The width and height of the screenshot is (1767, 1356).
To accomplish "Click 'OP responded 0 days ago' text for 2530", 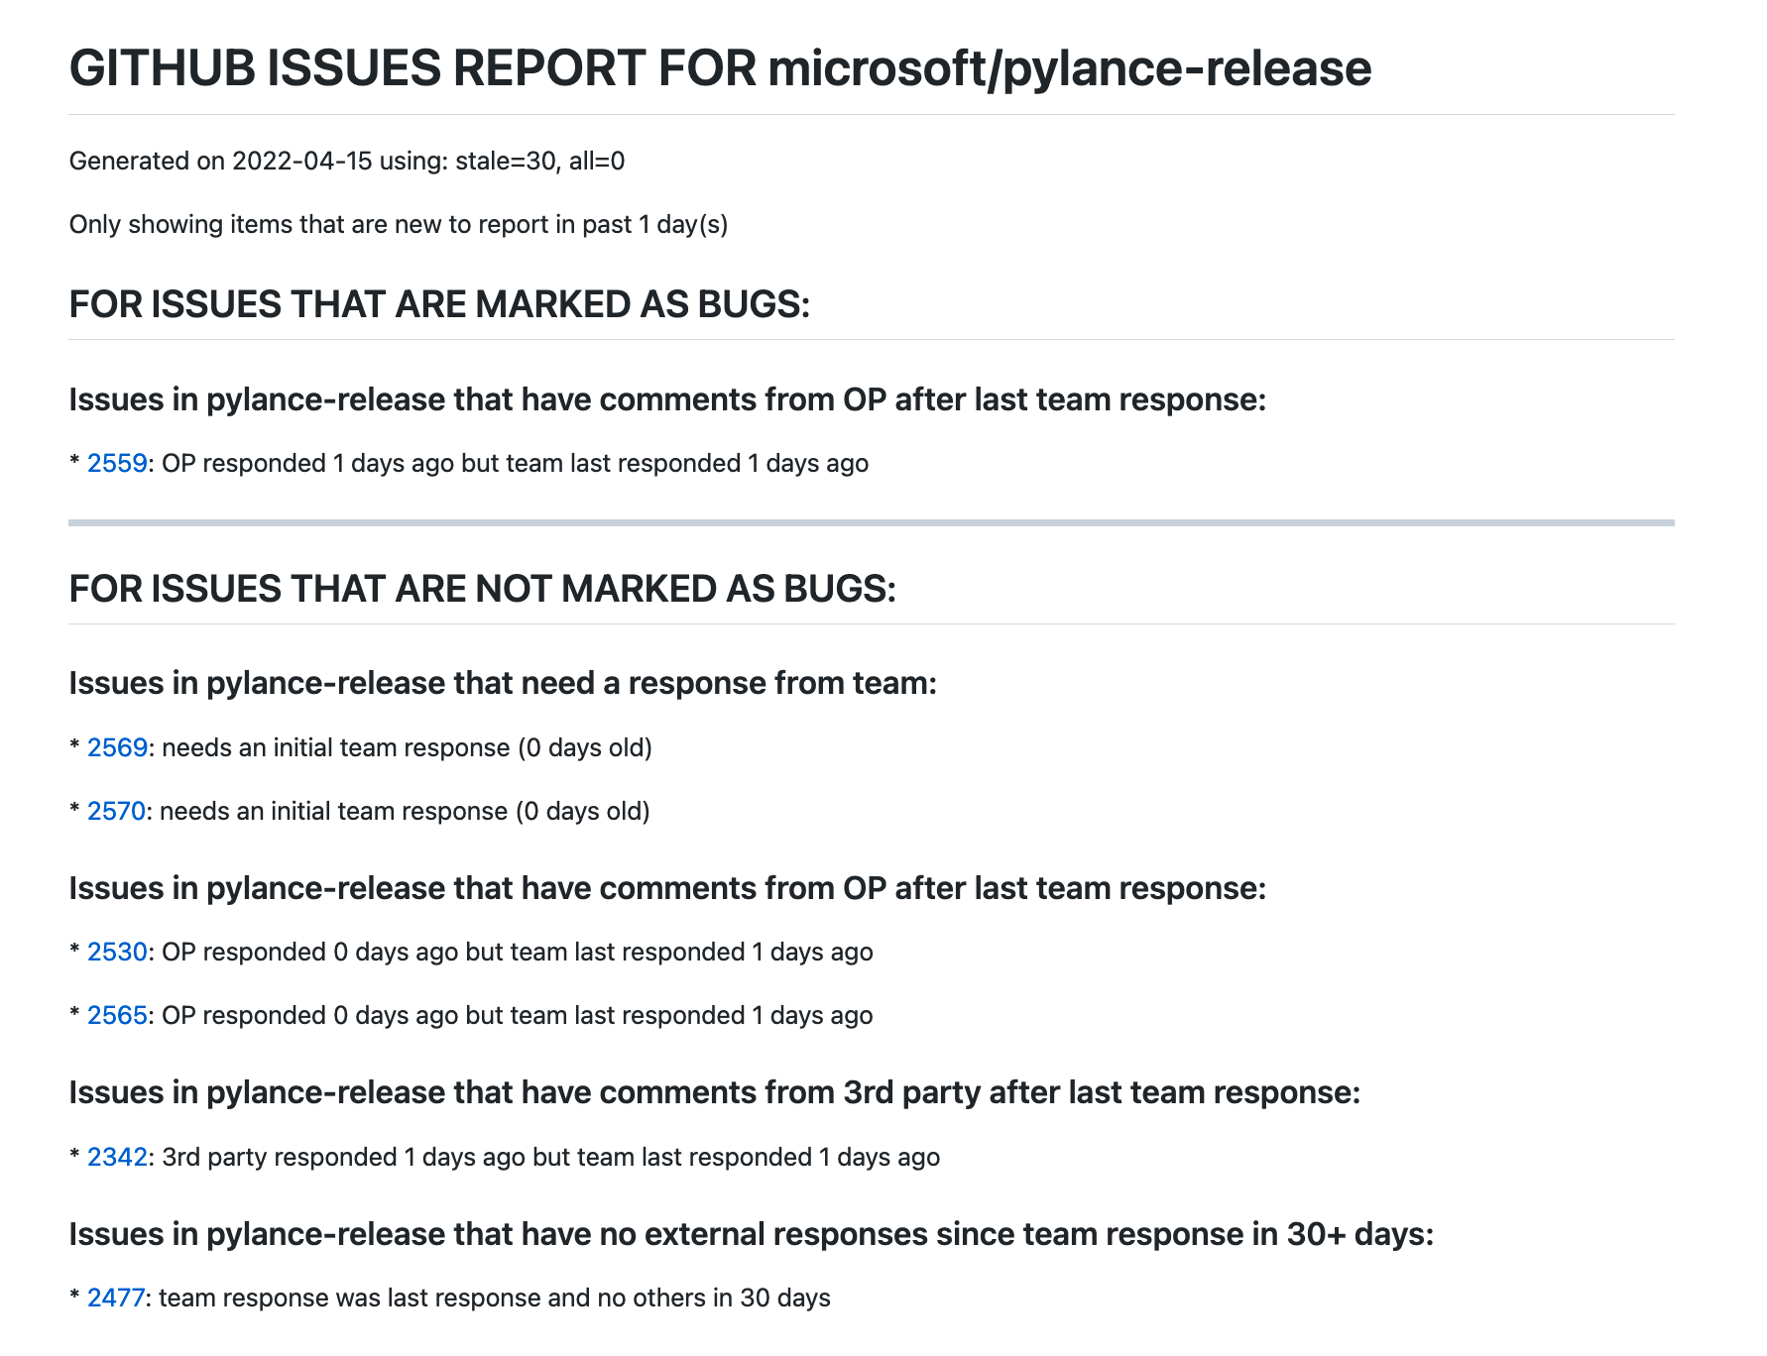I will pos(309,952).
